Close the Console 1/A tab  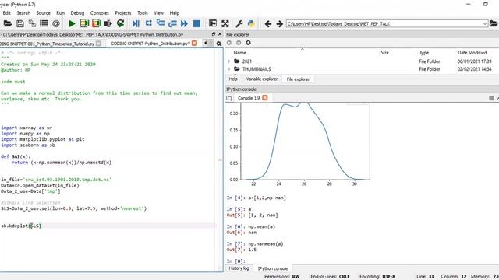pyautogui.click(x=265, y=98)
